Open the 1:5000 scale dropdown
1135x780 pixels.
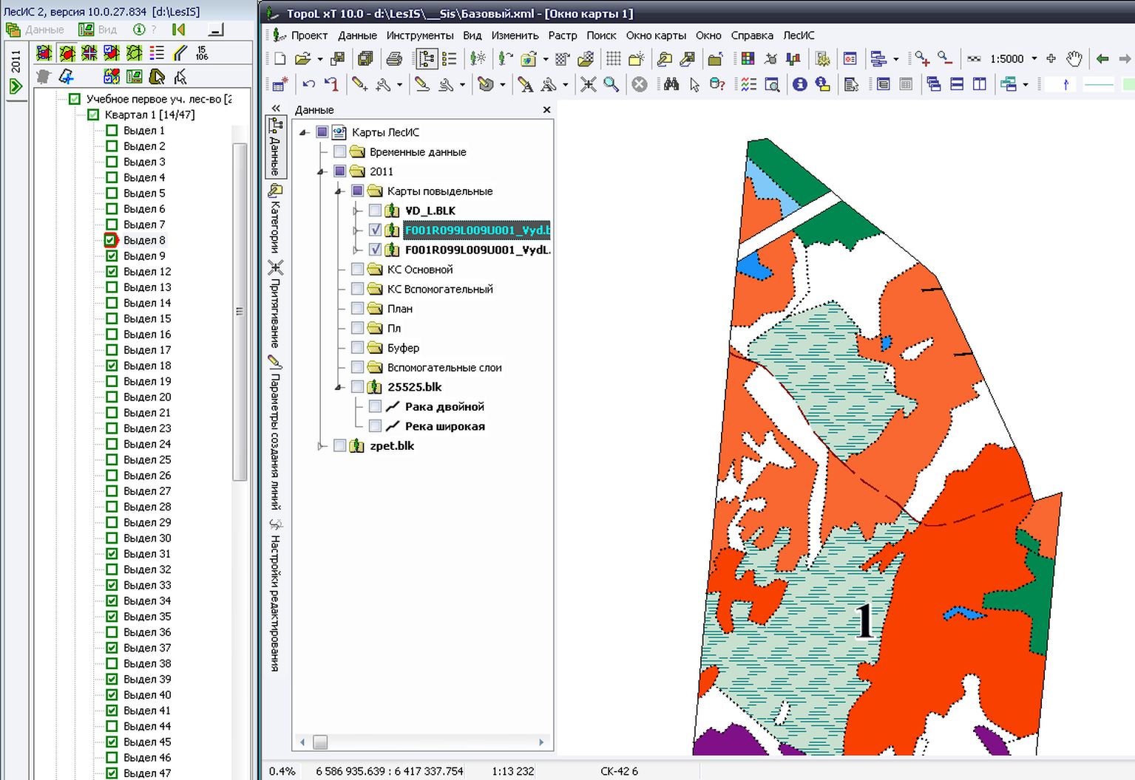(1034, 58)
